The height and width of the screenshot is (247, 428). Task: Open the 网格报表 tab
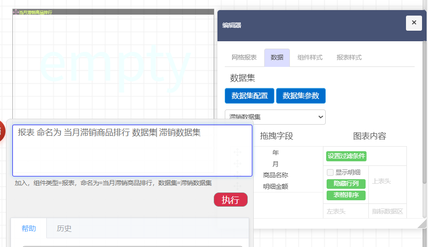point(244,58)
